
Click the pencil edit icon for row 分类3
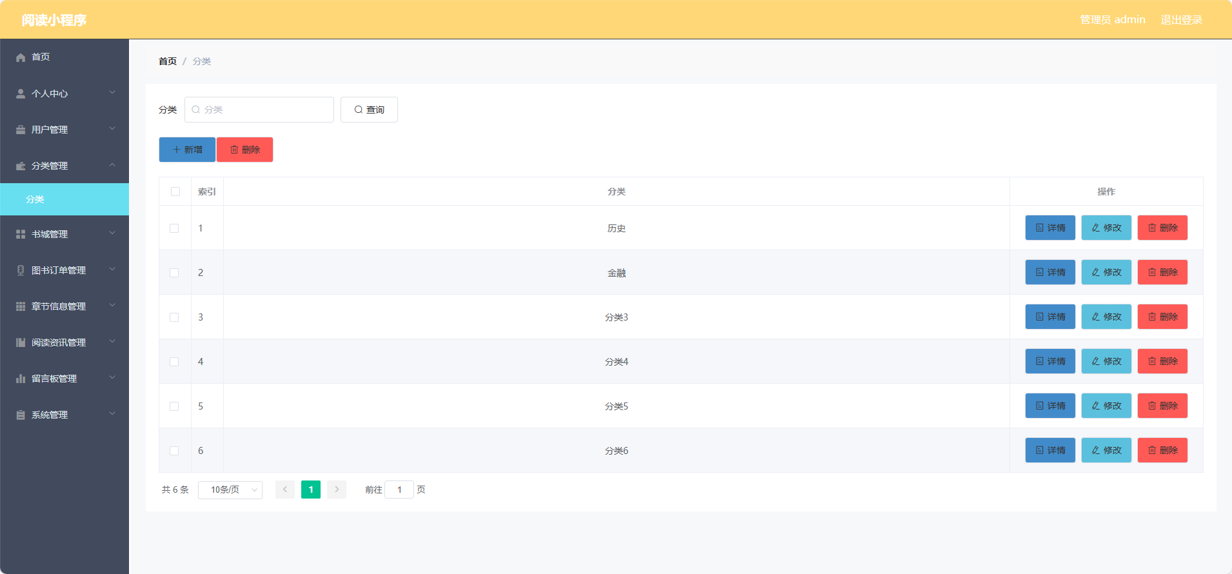click(1096, 317)
